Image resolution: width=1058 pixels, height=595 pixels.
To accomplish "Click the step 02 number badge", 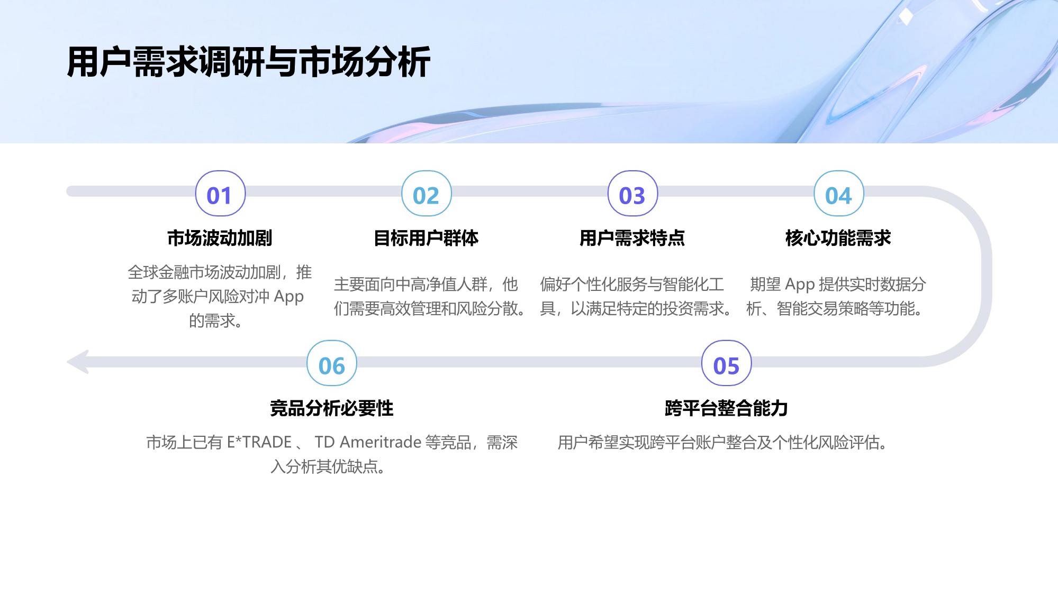I will tap(427, 194).
